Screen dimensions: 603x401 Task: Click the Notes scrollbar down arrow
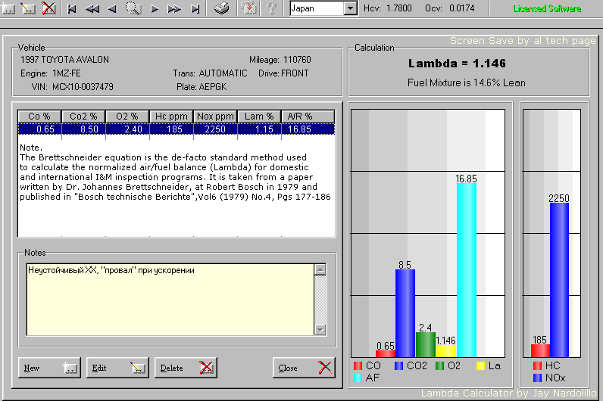320,330
